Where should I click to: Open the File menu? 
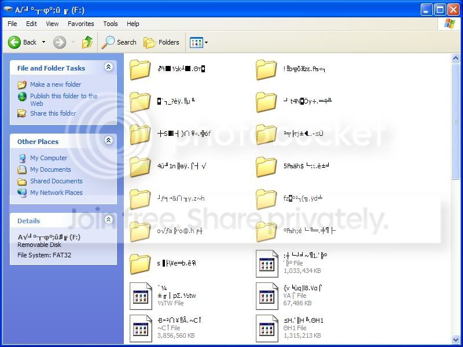click(x=12, y=24)
